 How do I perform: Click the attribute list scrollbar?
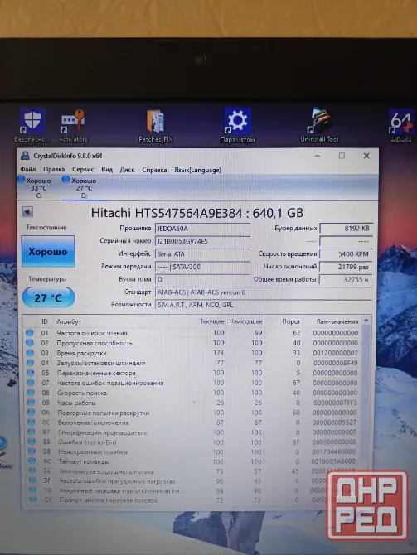[366, 393]
